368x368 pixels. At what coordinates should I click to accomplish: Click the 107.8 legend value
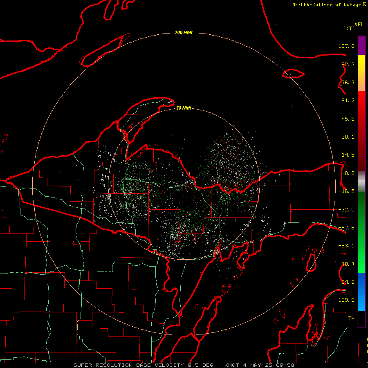pos(346,46)
